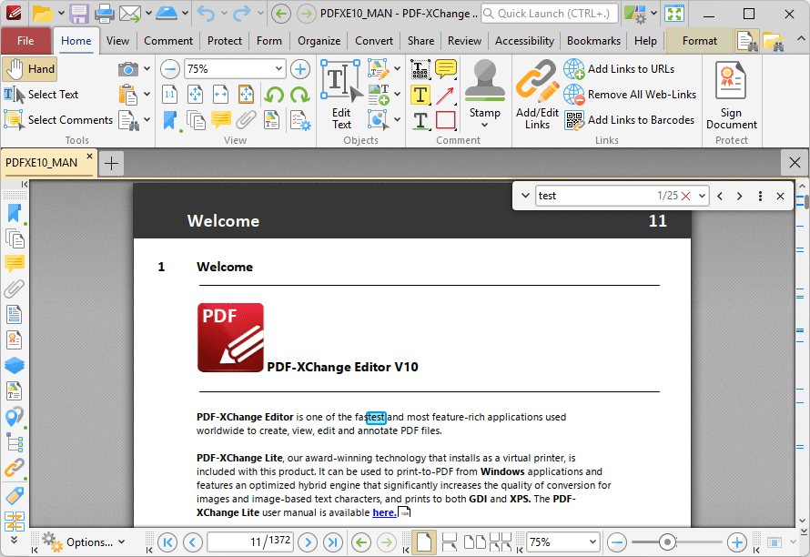Image resolution: width=810 pixels, height=557 pixels.
Task: Expand the search options via the chevron
Action: pyautogui.click(x=525, y=195)
